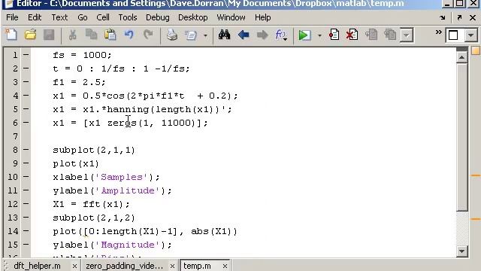Toggle breakpoint dash on line 6
Screen dimensions: 481x271
(26, 123)
